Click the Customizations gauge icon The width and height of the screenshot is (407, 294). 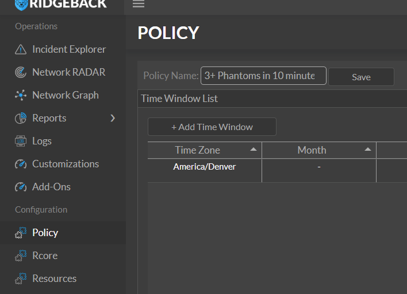coord(21,164)
